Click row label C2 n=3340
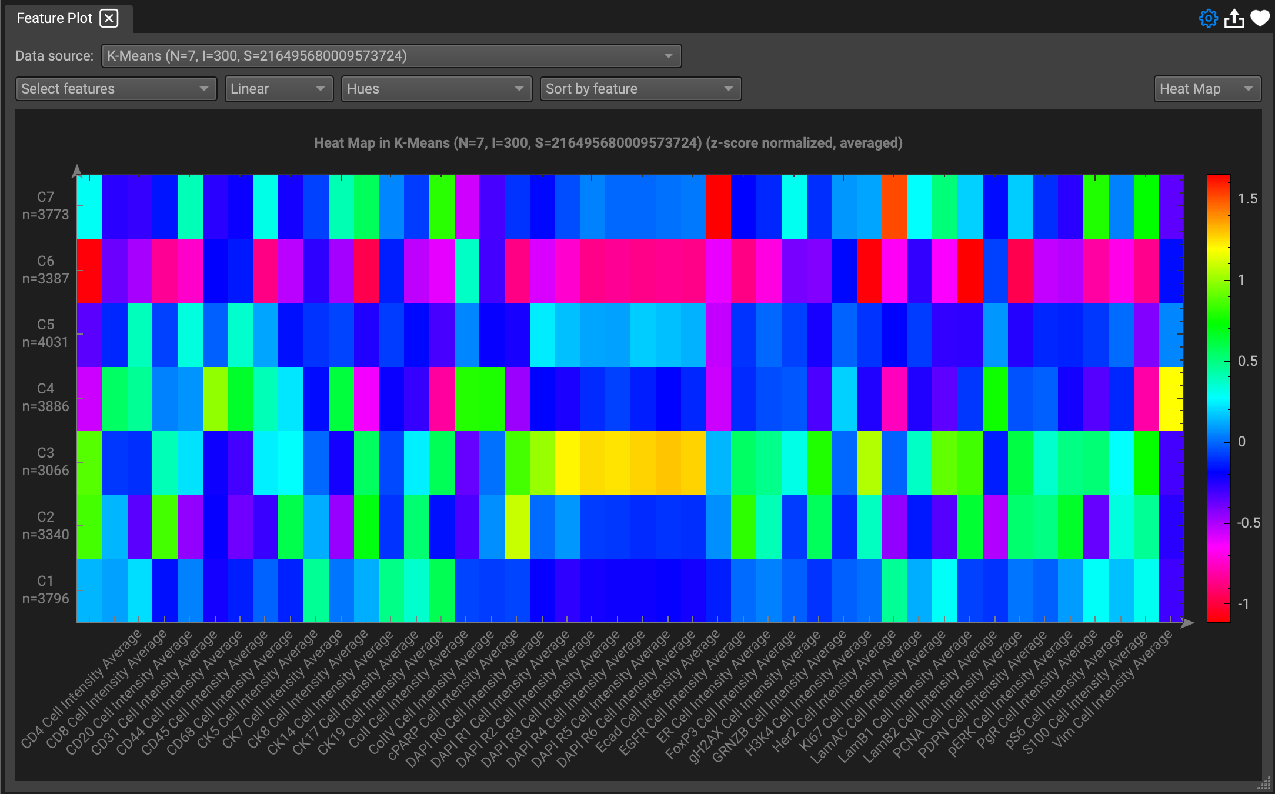Screen dimensions: 1275x794 point(45,526)
